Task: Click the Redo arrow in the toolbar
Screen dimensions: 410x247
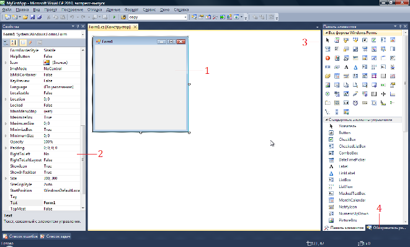Action: tap(83, 17)
